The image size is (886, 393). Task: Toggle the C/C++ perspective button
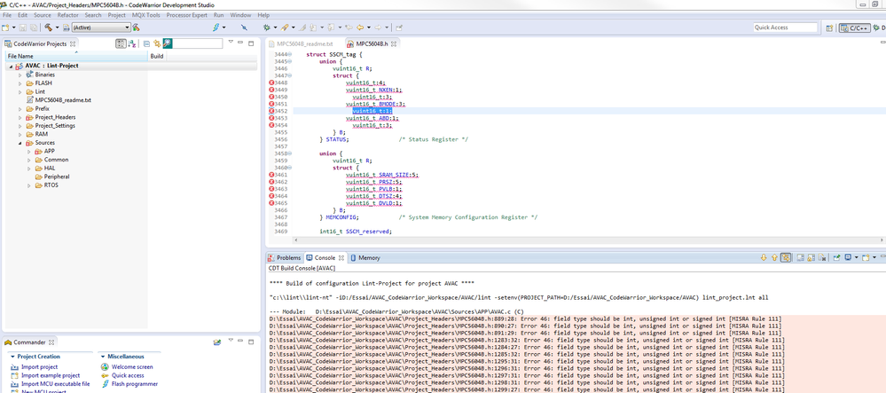(854, 28)
